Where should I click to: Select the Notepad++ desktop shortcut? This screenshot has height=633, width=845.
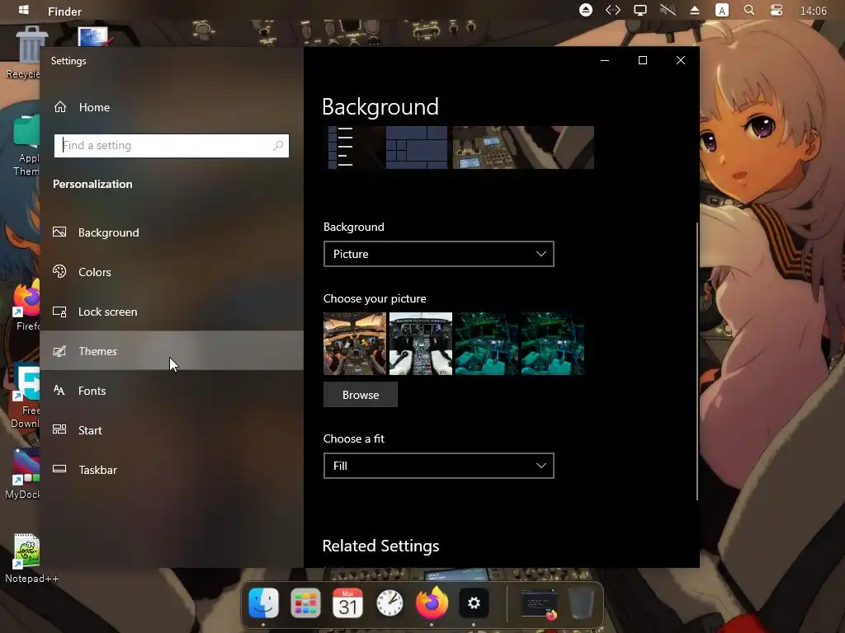pyautogui.click(x=31, y=558)
